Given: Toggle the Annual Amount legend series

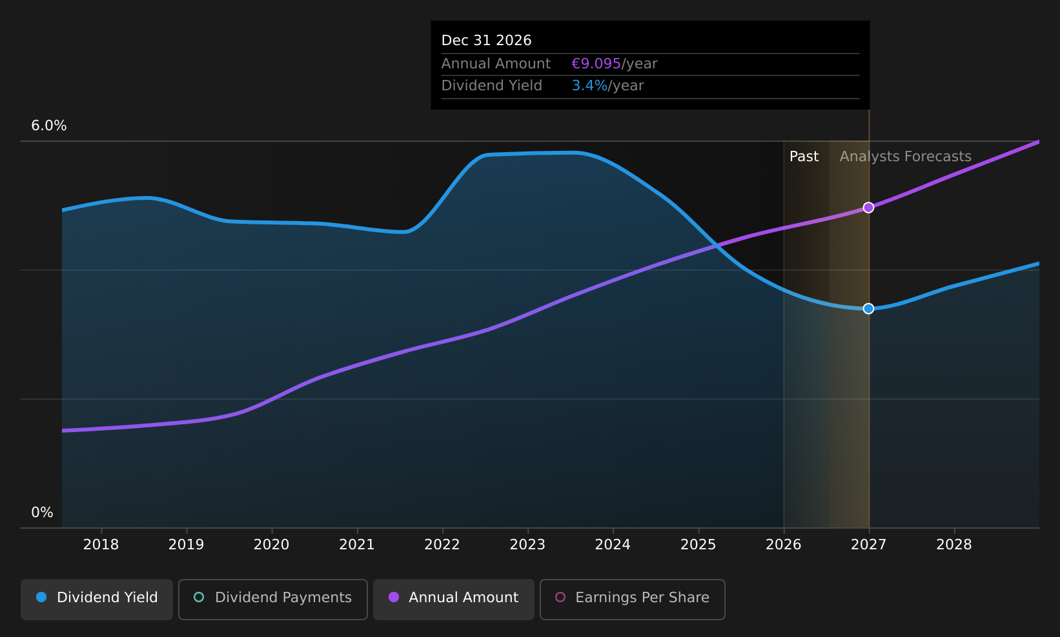Looking at the screenshot, I should 453,599.
